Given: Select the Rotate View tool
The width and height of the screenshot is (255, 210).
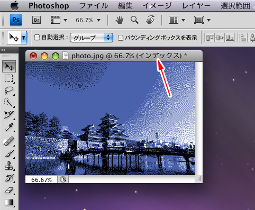Looking at the screenshot, I should (150, 20).
